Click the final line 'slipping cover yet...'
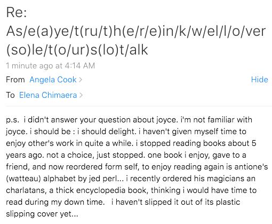This screenshot has height=224, width=272. pos(42,214)
